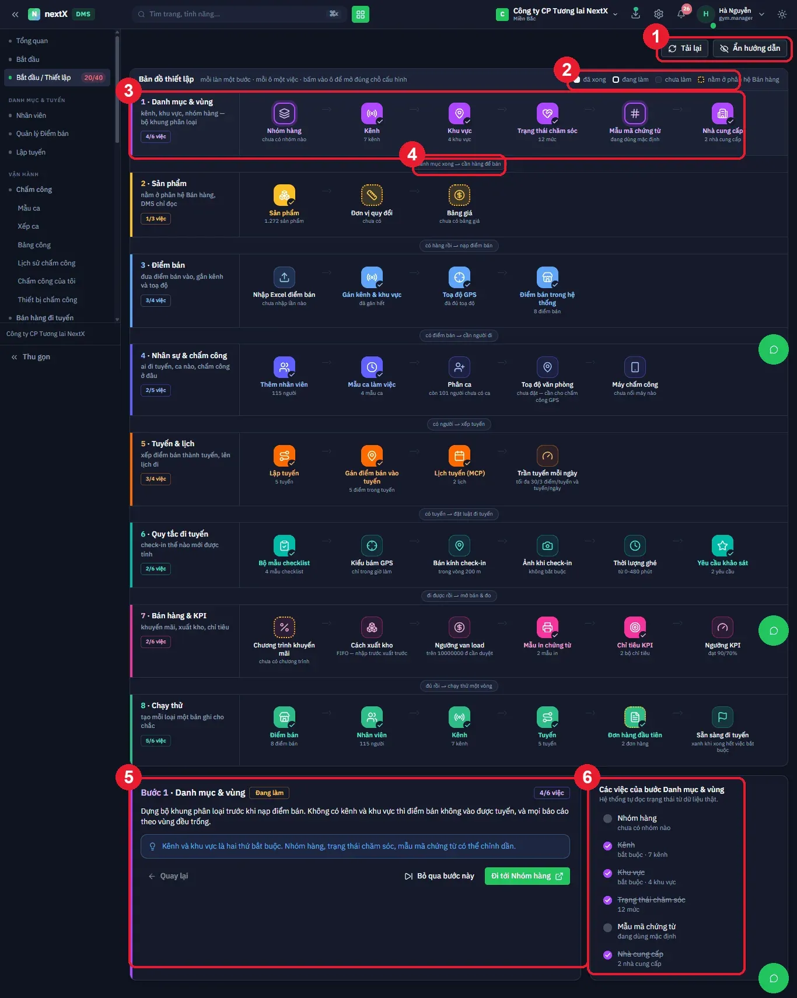Open the Trạng thái chăm sóc icon
This screenshot has height=998, width=797.
point(547,113)
